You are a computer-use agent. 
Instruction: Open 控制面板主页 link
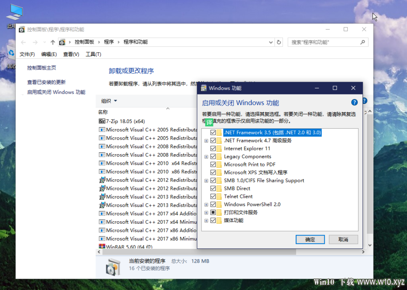click(x=42, y=68)
